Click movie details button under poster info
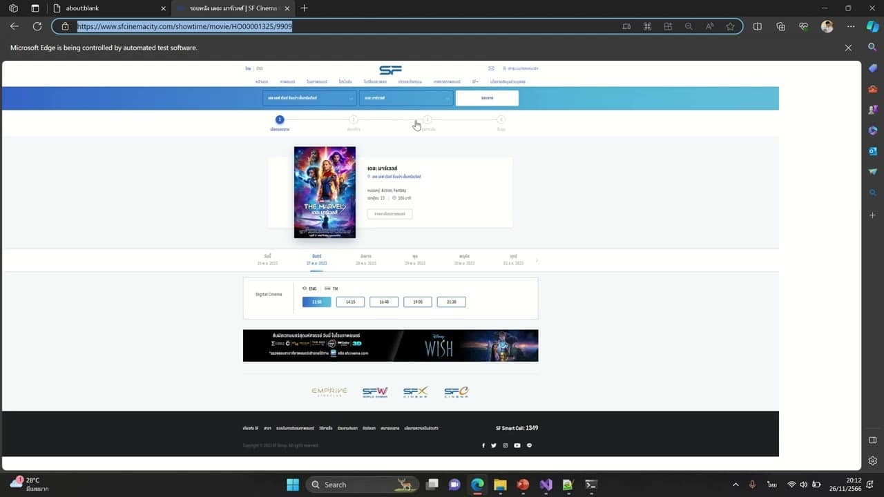 [390, 214]
